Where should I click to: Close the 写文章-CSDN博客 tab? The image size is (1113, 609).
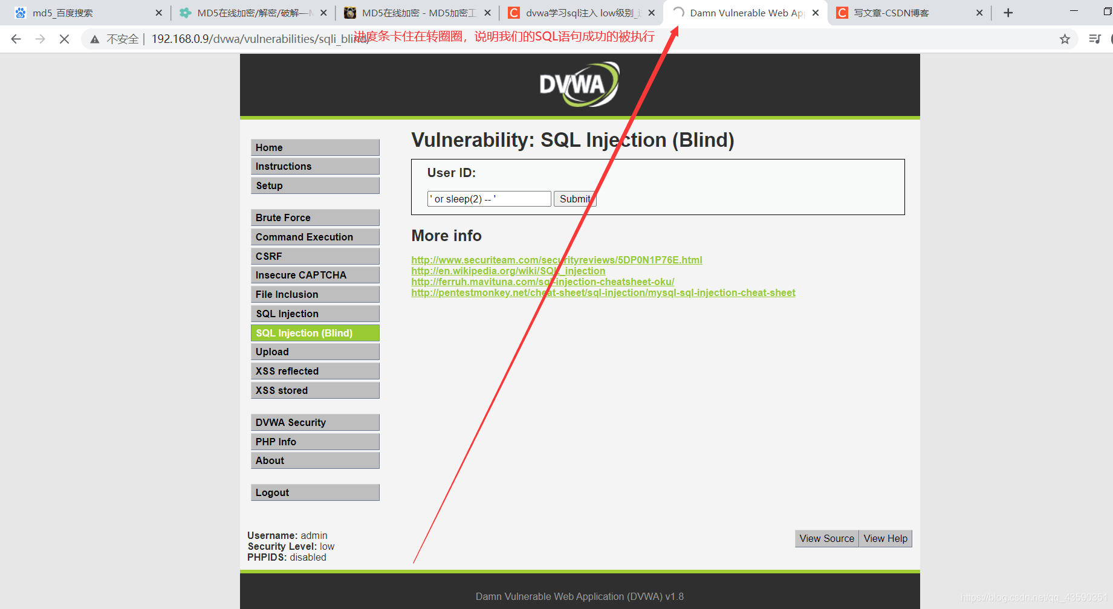click(x=979, y=13)
